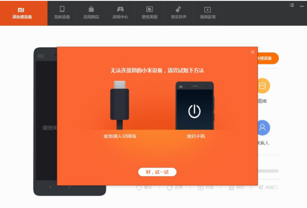The height and width of the screenshot is (208, 307).
Task: Close the orange connection-failed dialog
Action: (253, 52)
